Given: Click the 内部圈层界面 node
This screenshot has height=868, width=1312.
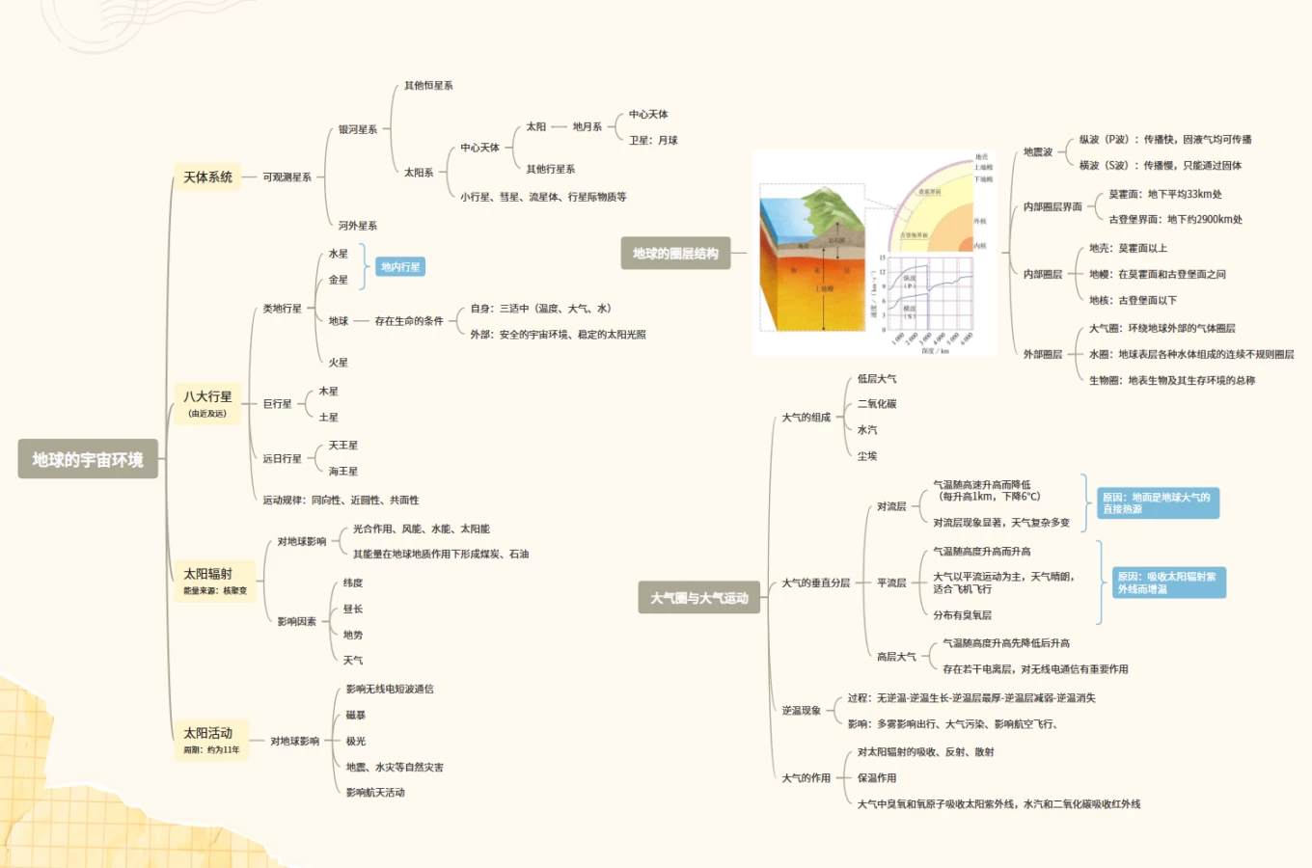Looking at the screenshot, I should coord(1052,207).
